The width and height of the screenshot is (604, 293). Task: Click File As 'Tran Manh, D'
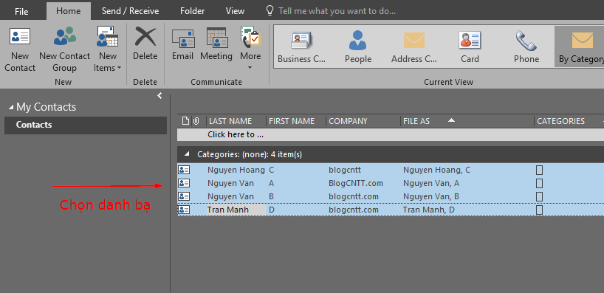pyautogui.click(x=429, y=210)
